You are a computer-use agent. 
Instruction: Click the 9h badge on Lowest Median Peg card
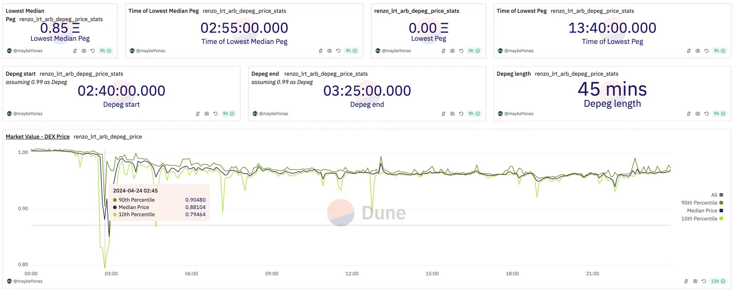(x=105, y=51)
